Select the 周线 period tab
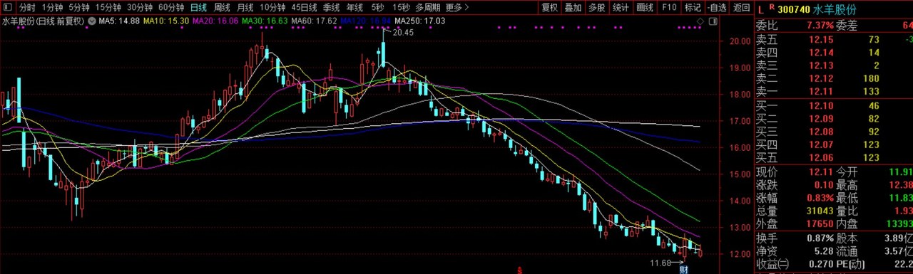913x274 pixels. coord(222,8)
